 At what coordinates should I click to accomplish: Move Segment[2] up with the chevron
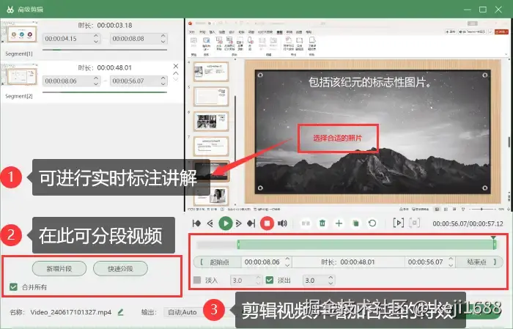click(x=176, y=73)
